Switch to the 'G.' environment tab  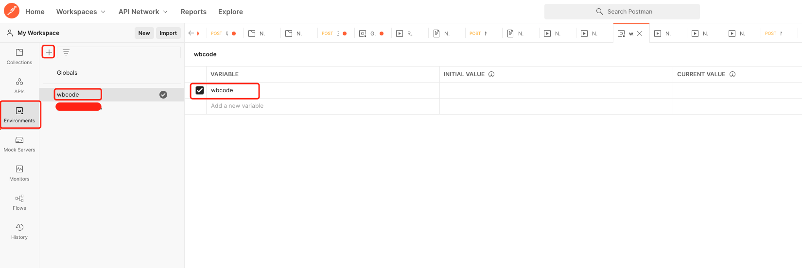click(372, 33)
